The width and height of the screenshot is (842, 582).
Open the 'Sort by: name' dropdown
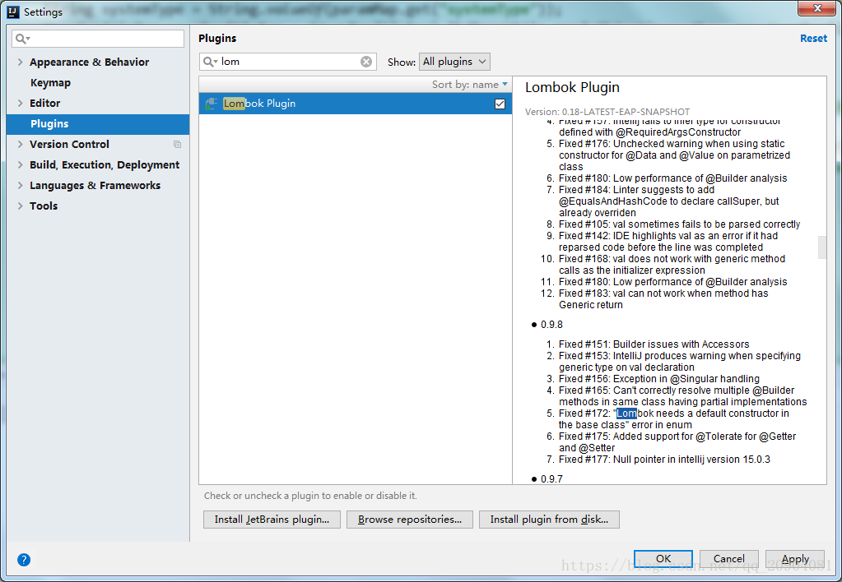click(x=470, y=85)
